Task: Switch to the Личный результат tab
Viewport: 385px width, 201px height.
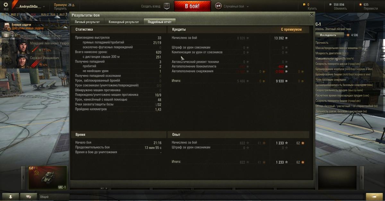Action: [87, 22]
